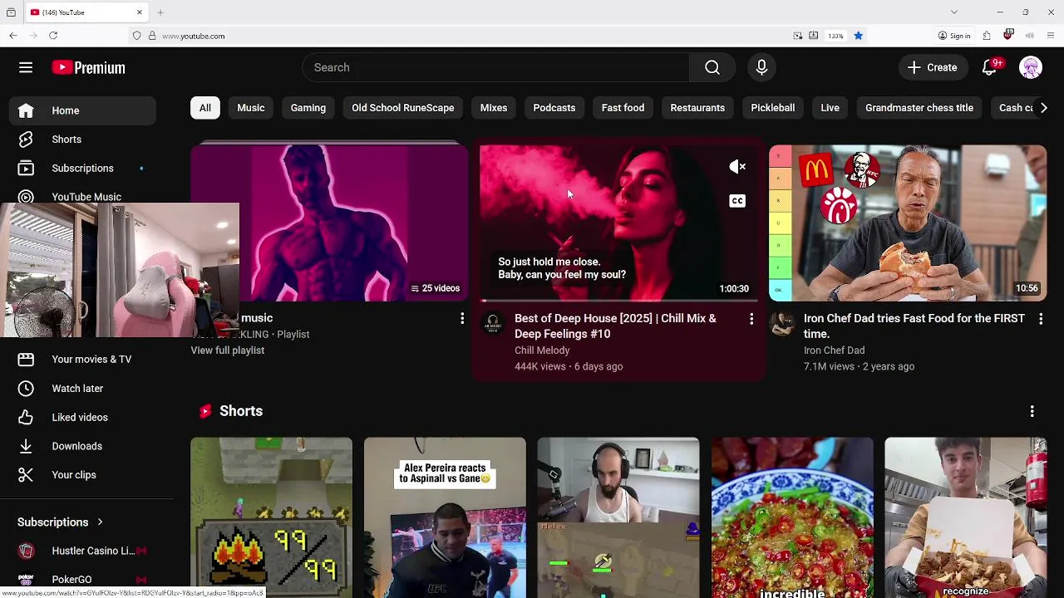Image resolution: width=1064 pixels, height=598 pixels.
Task: Open the Alex Pereira reacts Short
Action: pos(445,517)
